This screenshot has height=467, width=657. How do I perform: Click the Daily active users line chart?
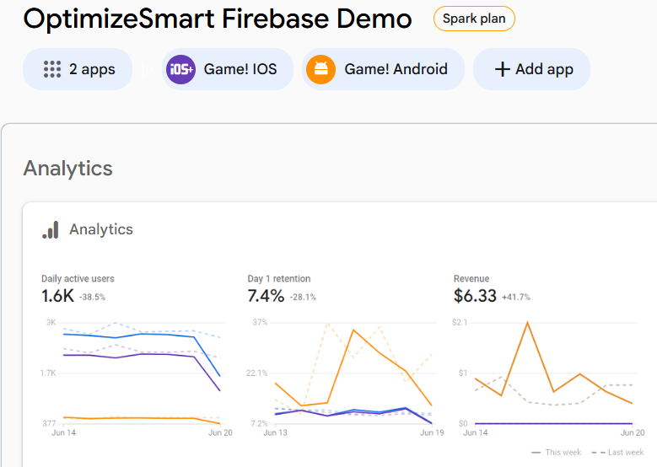coord(142,373)
